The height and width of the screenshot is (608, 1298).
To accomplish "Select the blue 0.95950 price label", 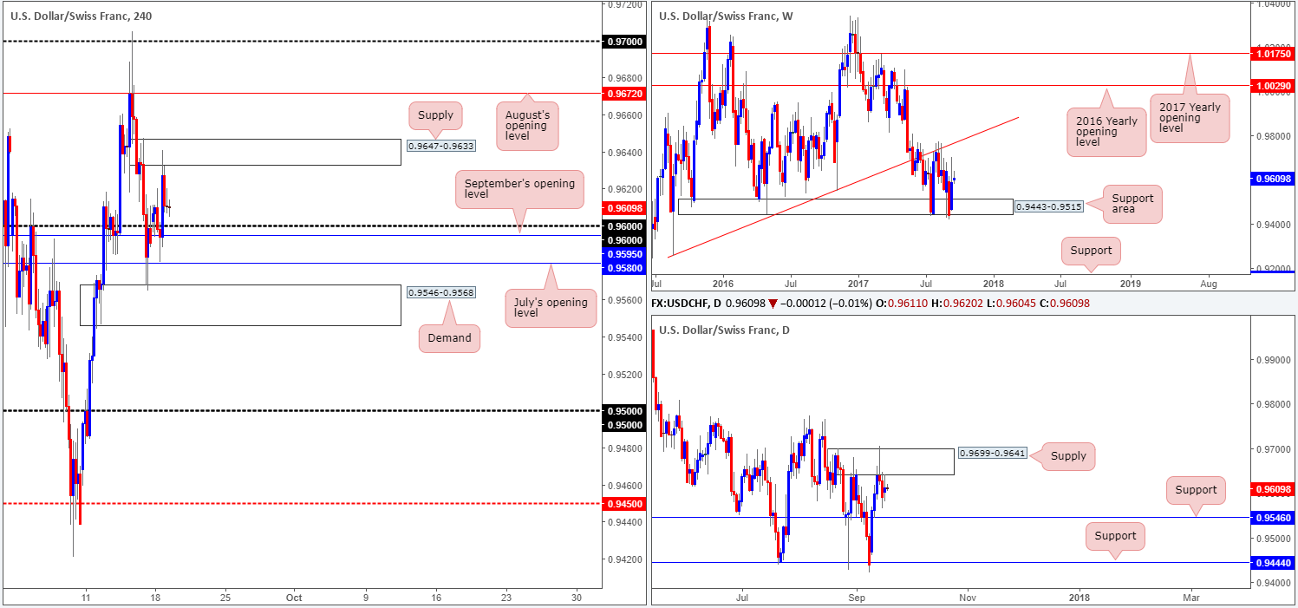I will 623,254.
